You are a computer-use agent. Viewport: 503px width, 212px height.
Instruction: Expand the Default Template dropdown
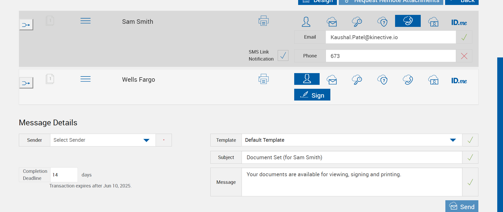pos(352,140)
